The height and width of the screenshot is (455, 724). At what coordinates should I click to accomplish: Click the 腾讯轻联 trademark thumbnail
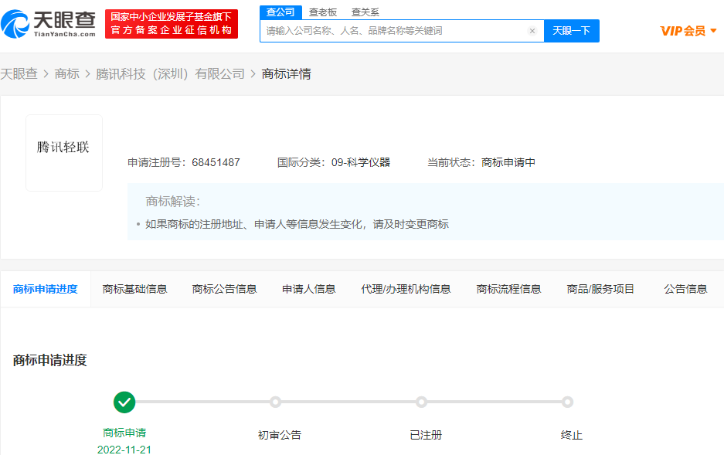[x=64, y=153]
